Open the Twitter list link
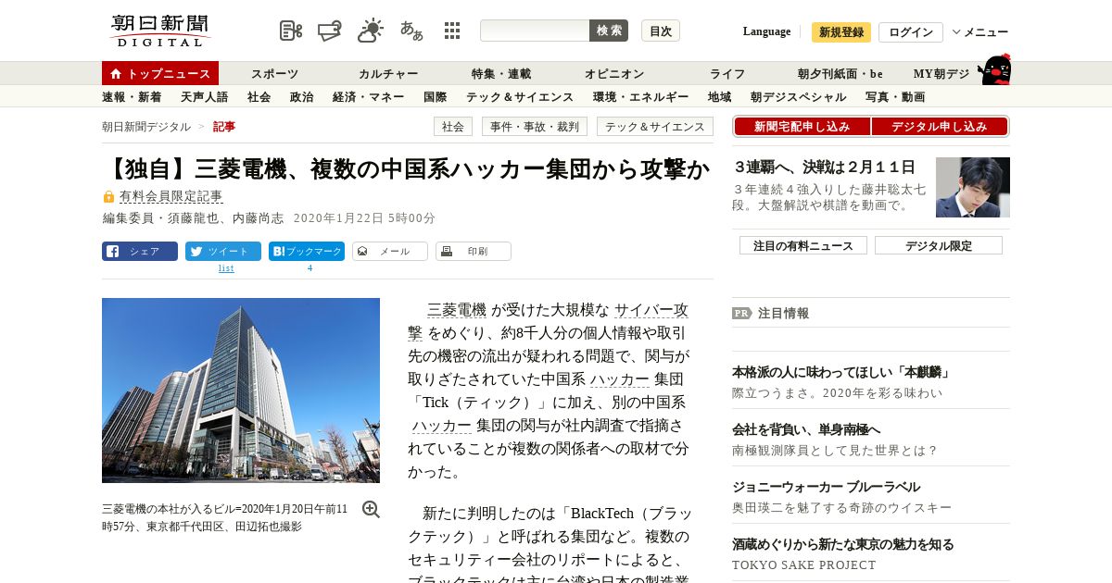1112x583 pixels. coord(226,268)
